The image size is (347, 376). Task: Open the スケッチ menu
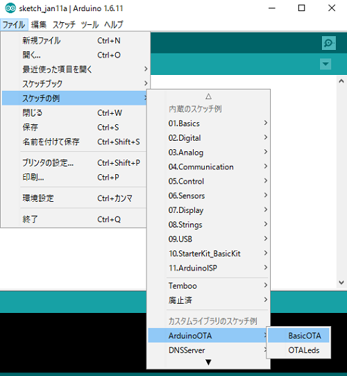click(x=64, y=25)
